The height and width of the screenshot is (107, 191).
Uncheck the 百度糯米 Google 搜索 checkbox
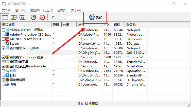point(3,57)
